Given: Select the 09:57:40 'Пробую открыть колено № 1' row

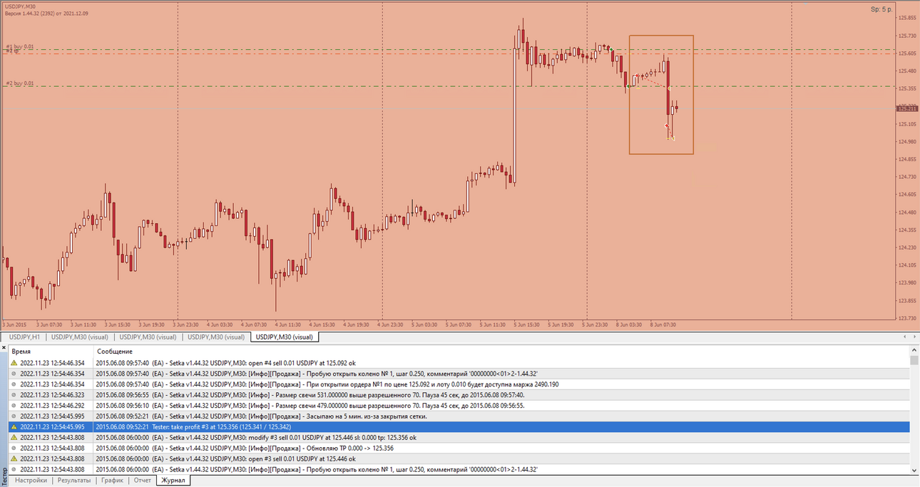Looking at the screenshot, I should point(459,374).
